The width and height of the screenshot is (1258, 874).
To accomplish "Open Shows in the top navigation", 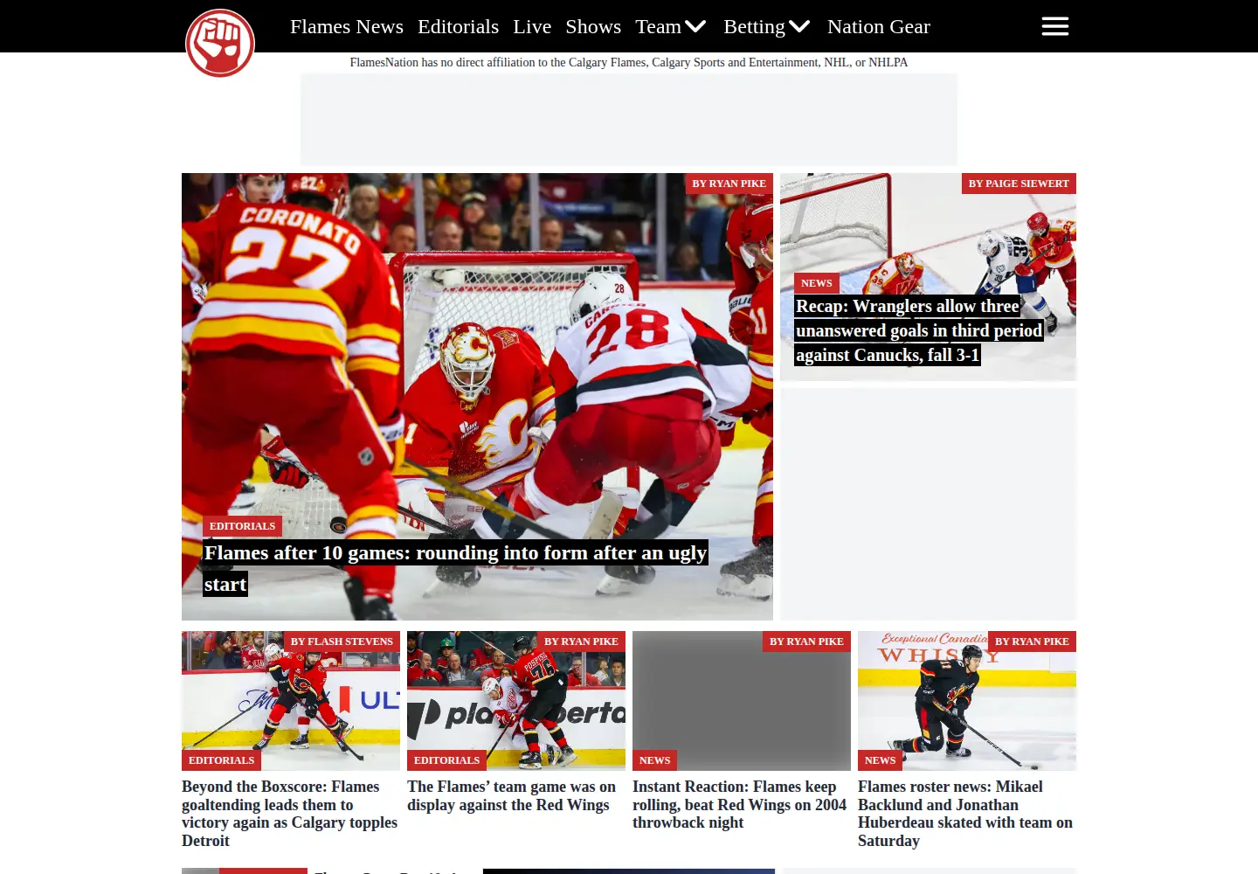I will point(593,26).
